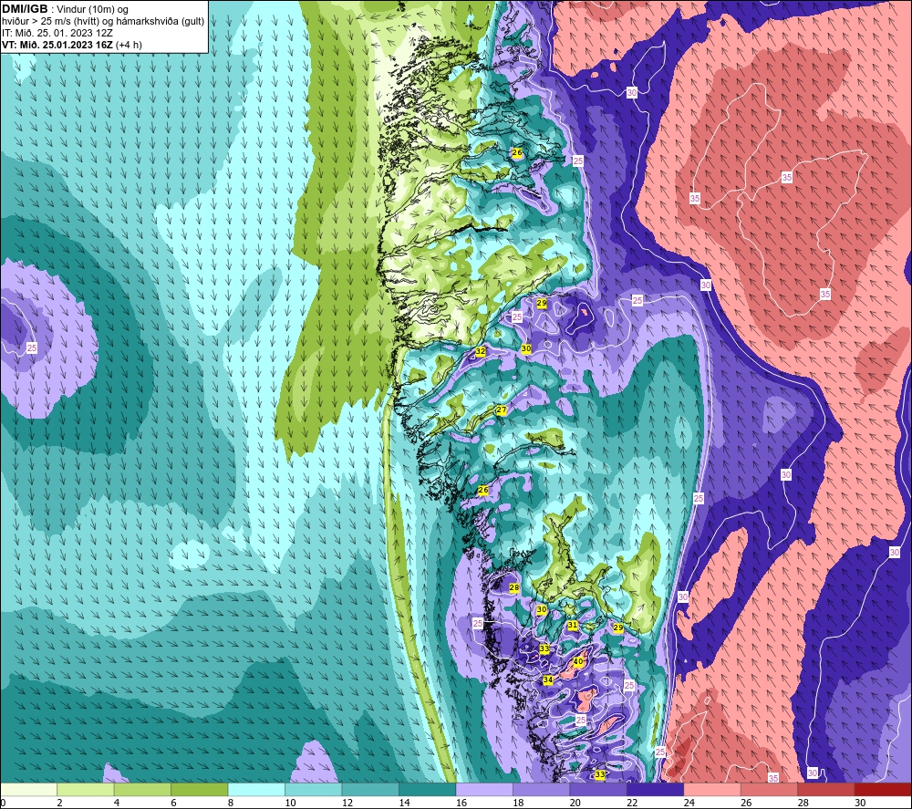912x809 pixels.
Task: Select the light cyan 8–10 m/s legend swatch
Action: click(256, 790)
